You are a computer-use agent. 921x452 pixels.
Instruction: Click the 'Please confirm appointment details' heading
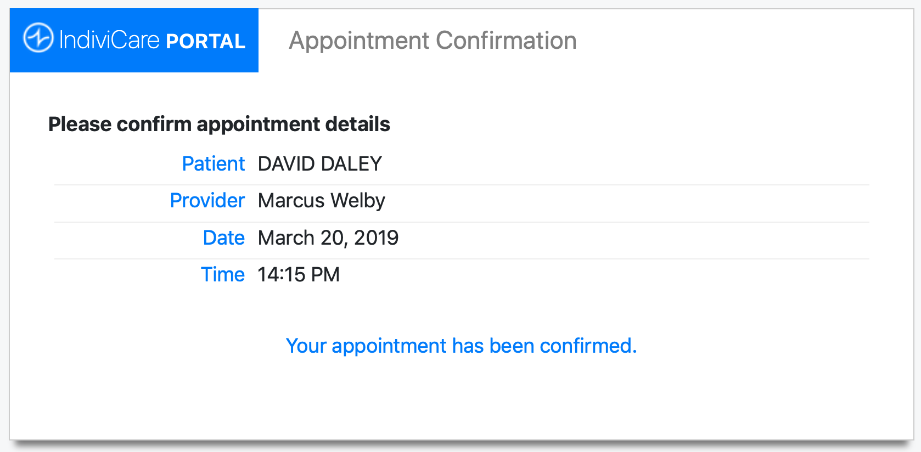tap(219, 124)
